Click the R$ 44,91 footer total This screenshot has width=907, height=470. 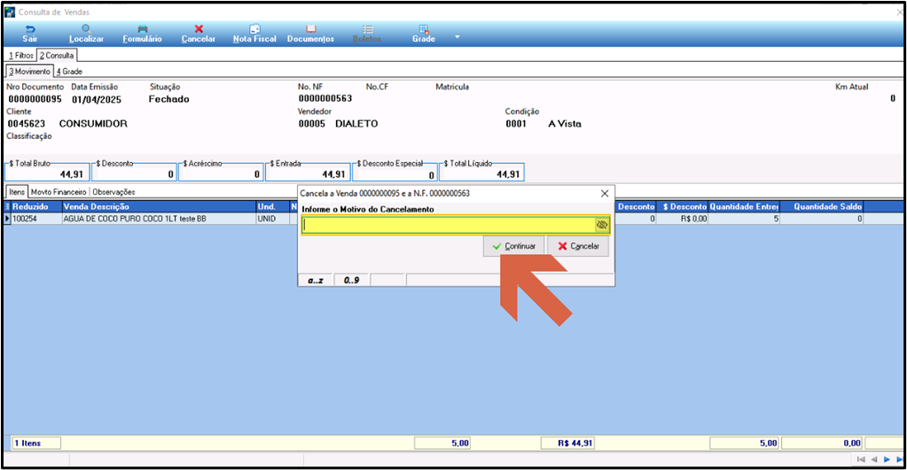568,443
